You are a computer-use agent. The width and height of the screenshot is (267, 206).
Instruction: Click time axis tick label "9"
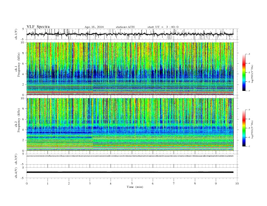[216, 183]
